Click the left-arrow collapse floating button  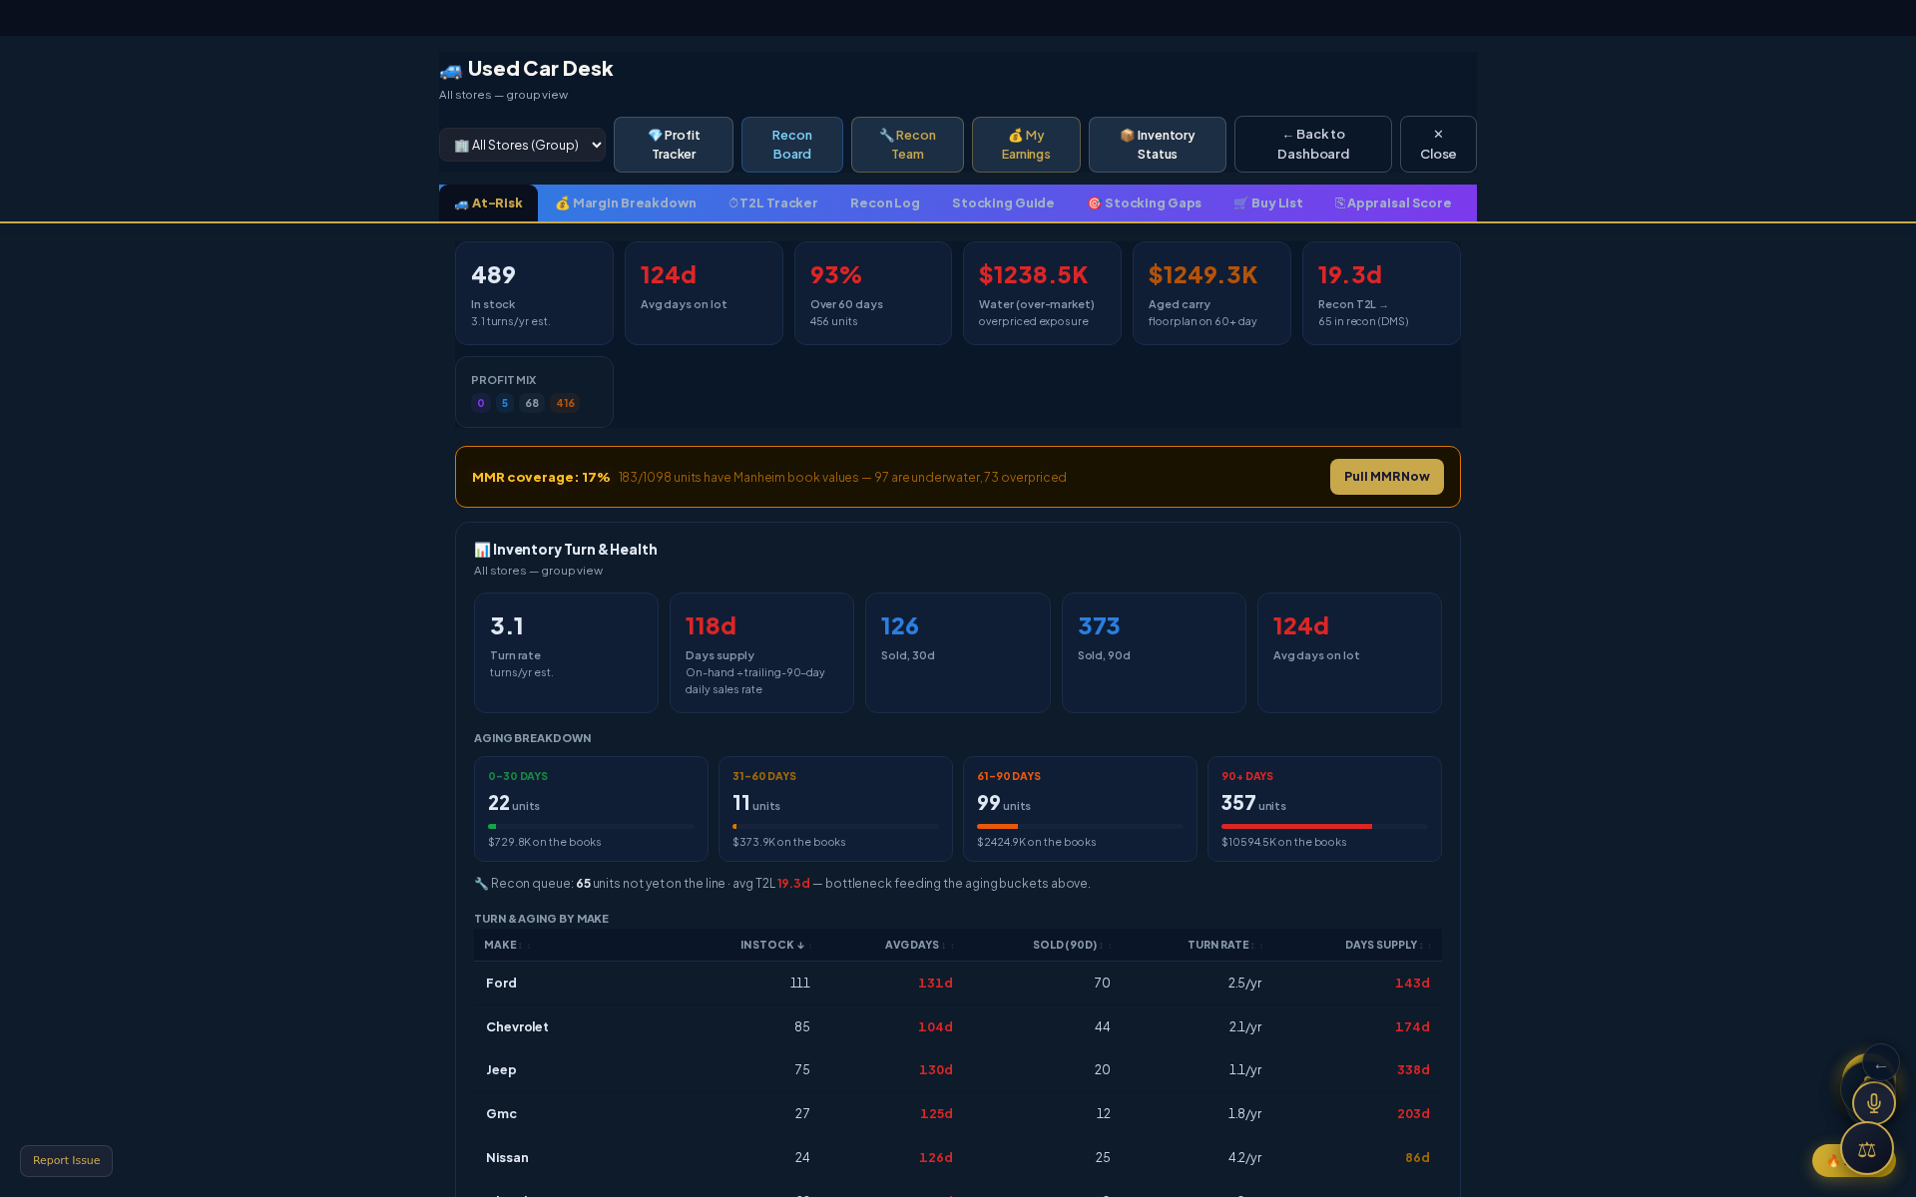coord(1880,1065)
